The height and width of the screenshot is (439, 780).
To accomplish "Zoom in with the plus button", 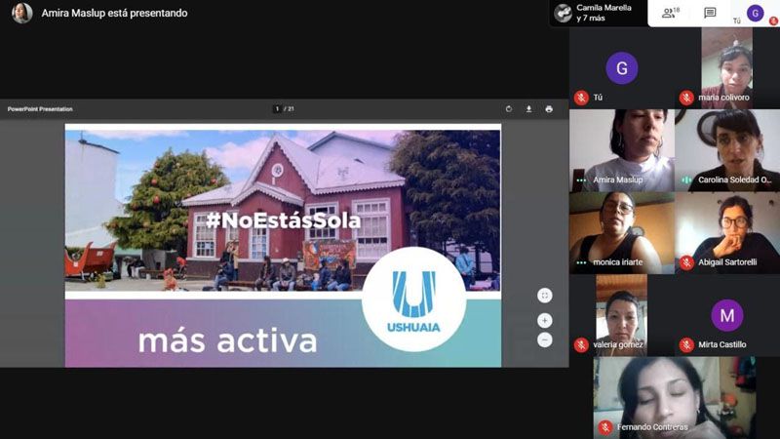I will 545,320.
